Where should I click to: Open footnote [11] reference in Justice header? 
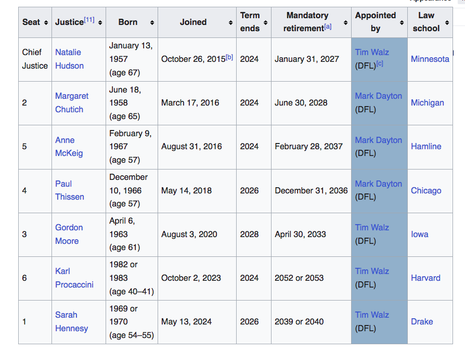(89, 20)
